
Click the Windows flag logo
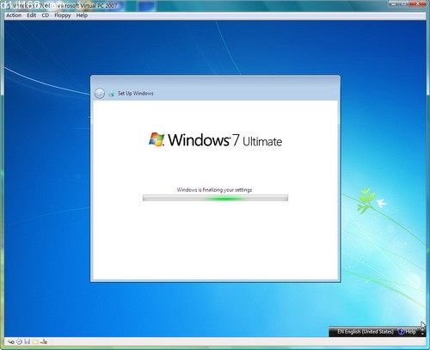click(x=157, y=139)
